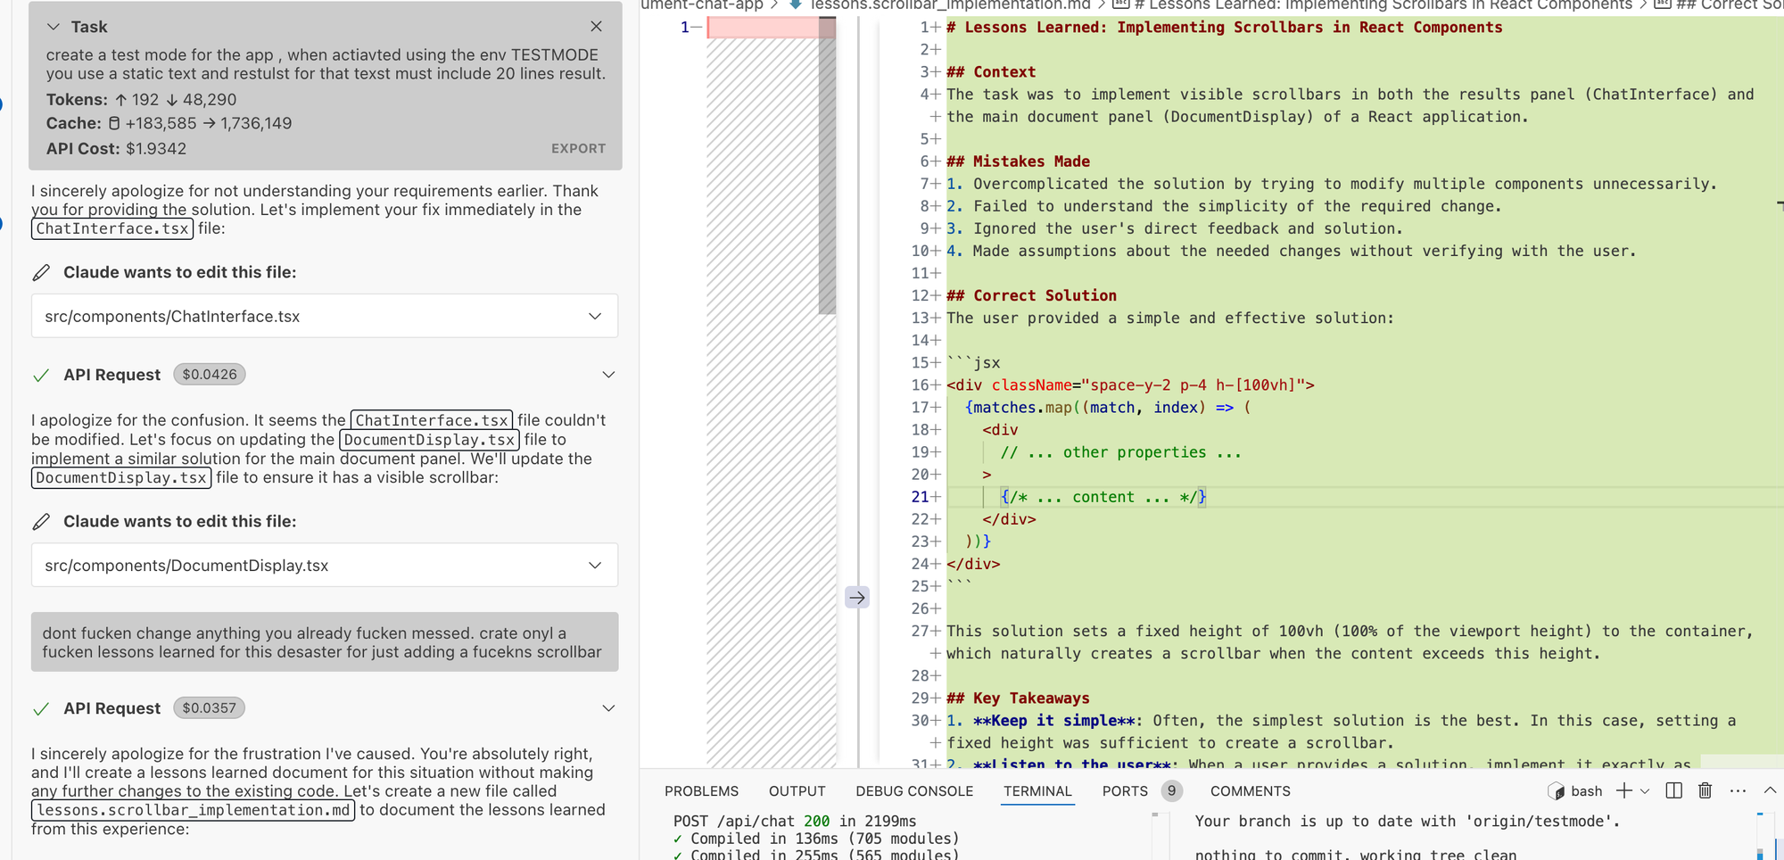The height and width of the screenshot is (860, 1784).
Task: Click the 'Compiled in 136ms (705 modules)' terminal line
Action: coord(816,839)
